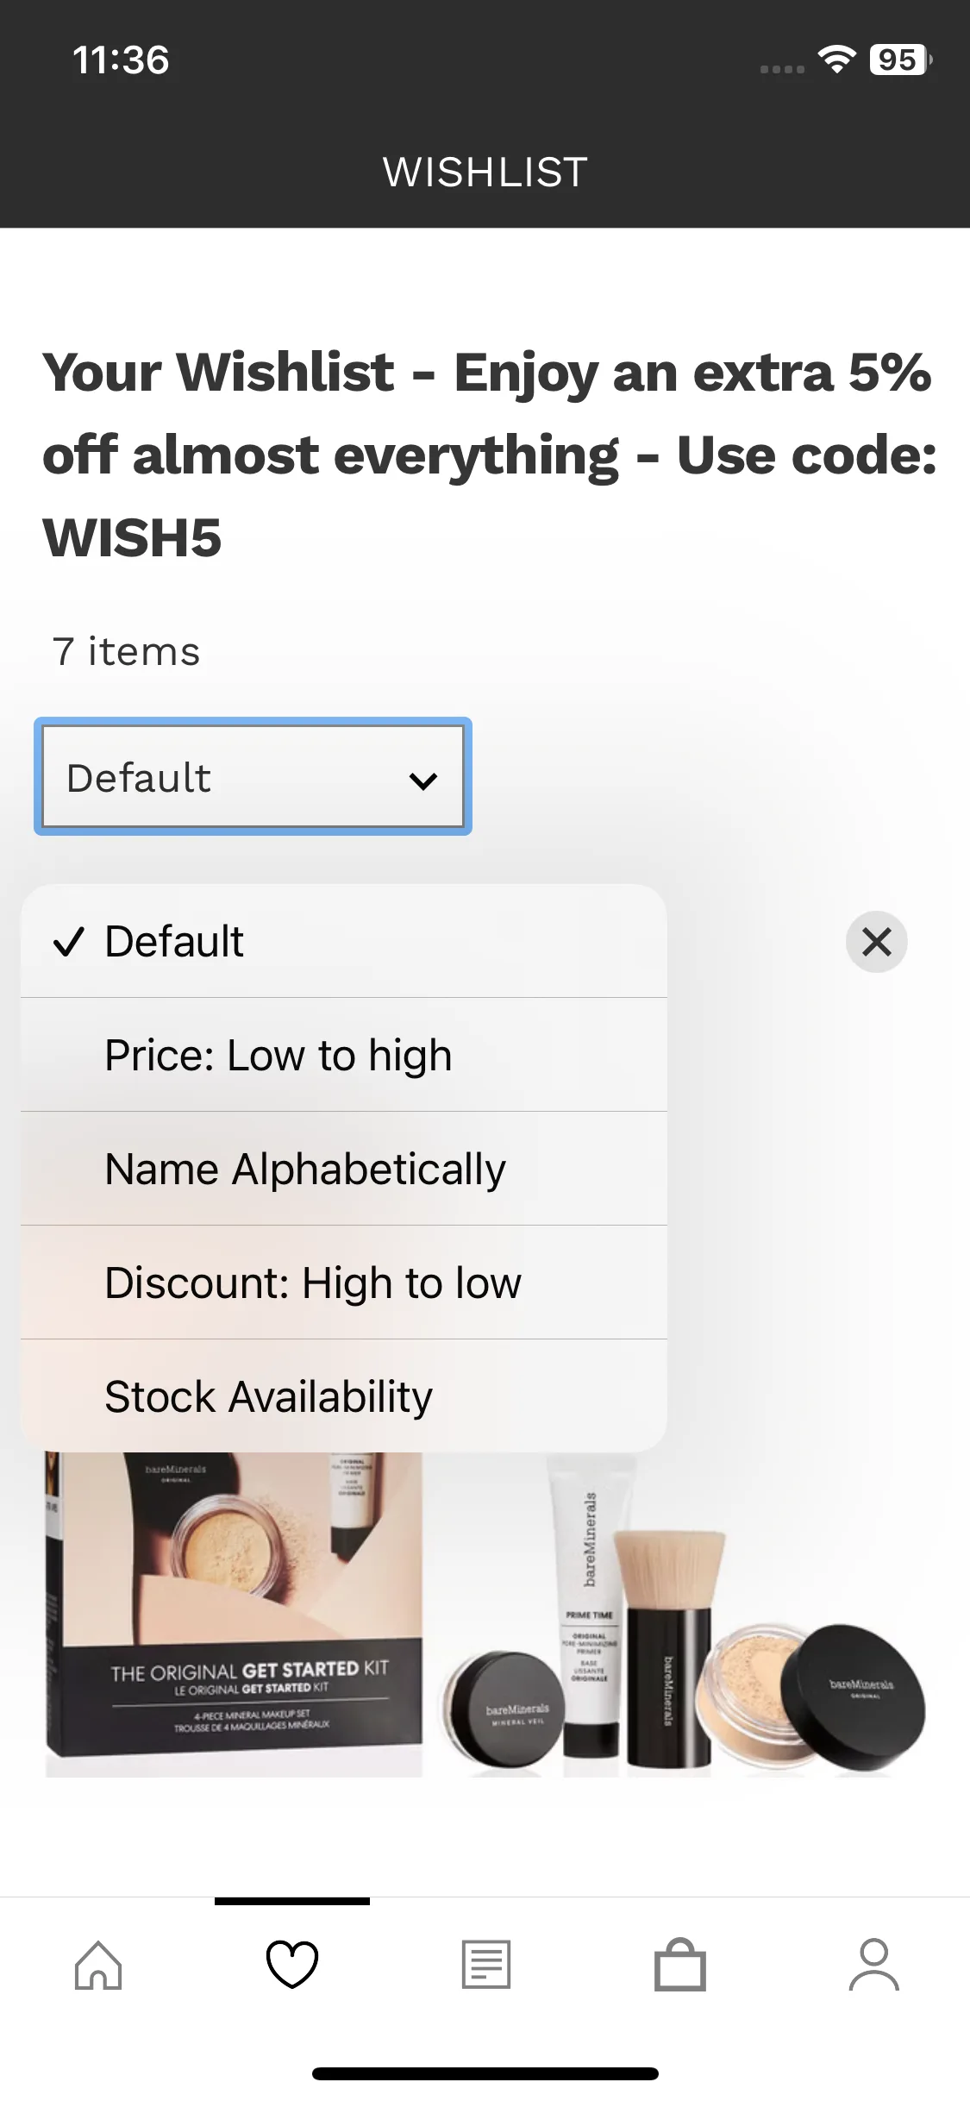The image size is (970, 2101).
Task: Tap the Wi-Fi status icon
Action: click(836, 60)
